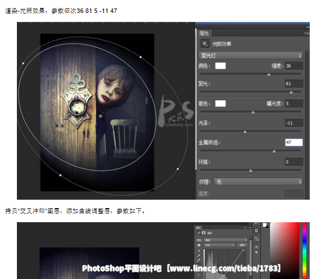
Task: Click the Lighting Effects sun icon
Action: click(204, 43)
